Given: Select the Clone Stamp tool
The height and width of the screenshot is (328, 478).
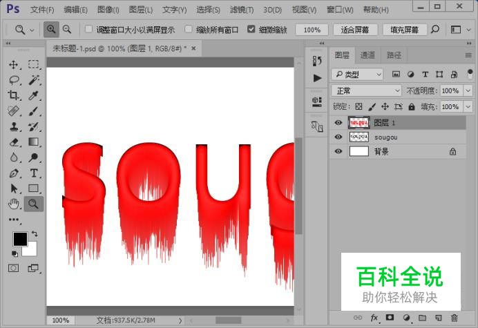Looking at the screenshot, I should [x=14, y=126].
